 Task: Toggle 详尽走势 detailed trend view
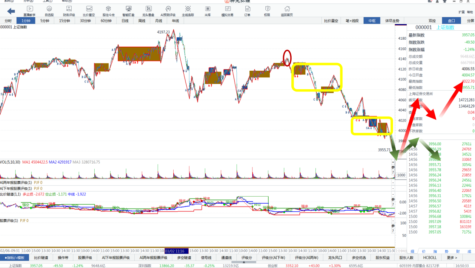(392, 21)
